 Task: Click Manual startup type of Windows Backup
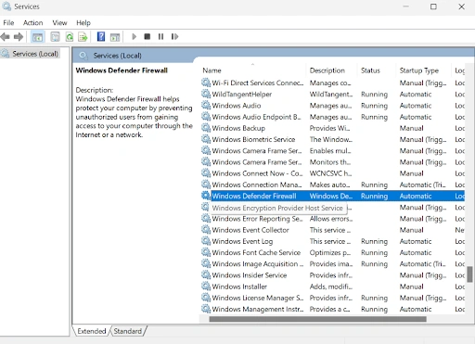pos(411,128)
